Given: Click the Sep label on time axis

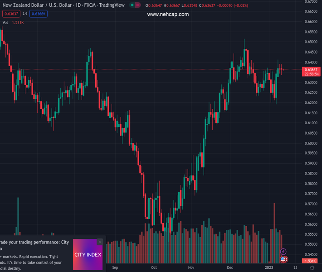Looking at the screenshot, I should coord(115,267).
